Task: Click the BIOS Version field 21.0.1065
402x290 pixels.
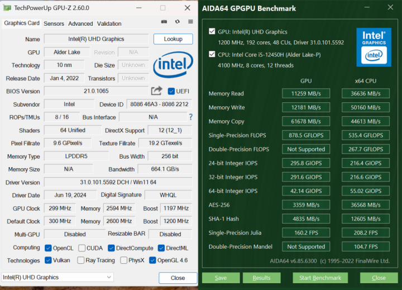Action: point(96,91)
